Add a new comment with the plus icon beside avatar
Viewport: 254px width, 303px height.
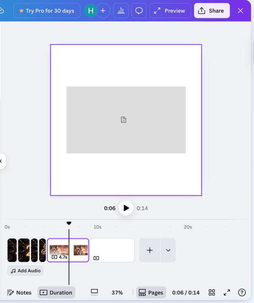[103, 10]
